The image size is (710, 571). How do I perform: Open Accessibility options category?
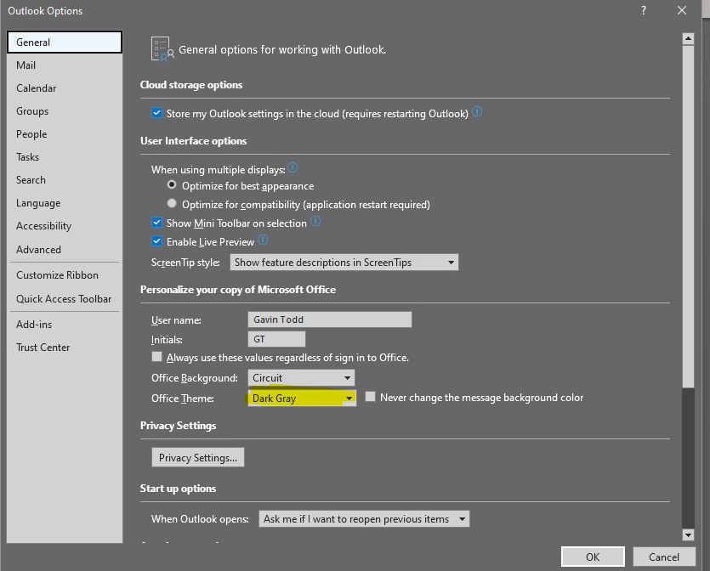coord(65,226)
